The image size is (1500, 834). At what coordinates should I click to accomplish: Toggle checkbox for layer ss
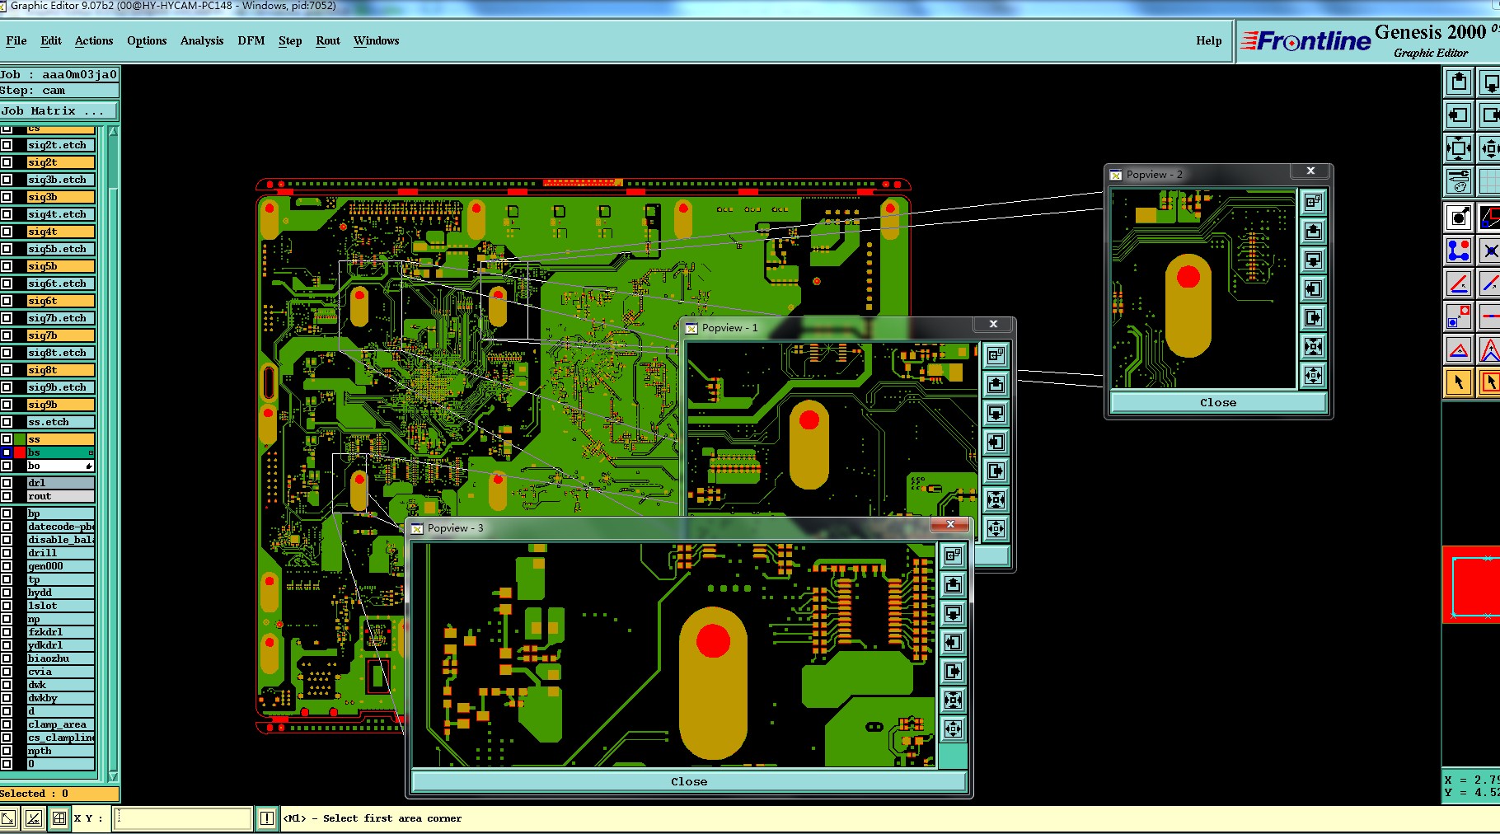coord(7,439)
